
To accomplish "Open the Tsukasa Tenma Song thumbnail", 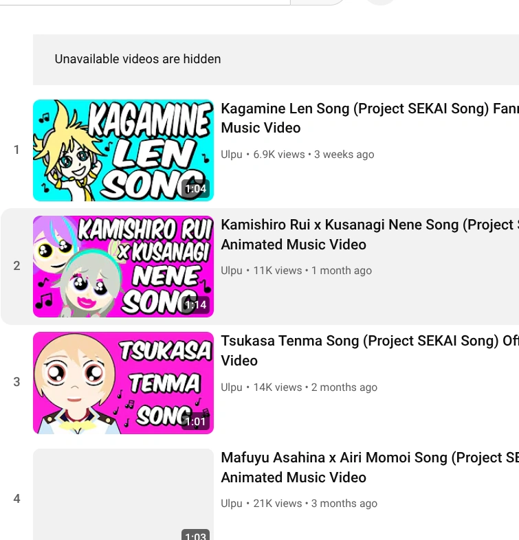I will click(123, 383).
